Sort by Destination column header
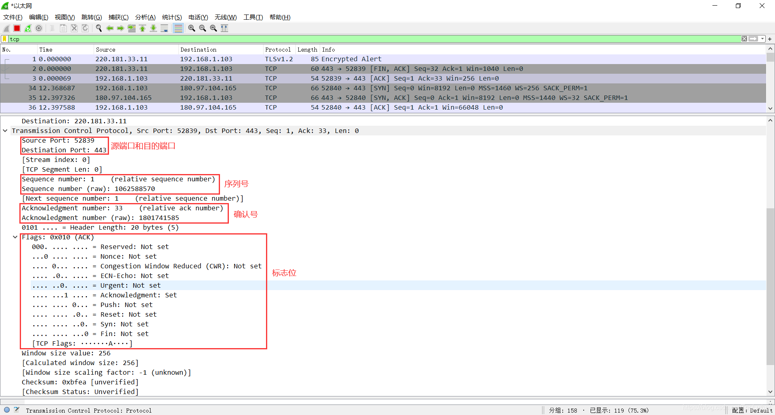This screenshot has height=415, width=775. coord(220,50)
